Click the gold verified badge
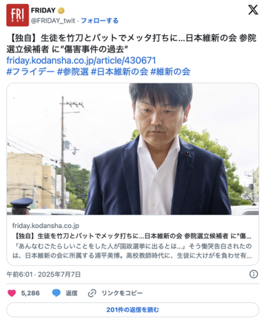 pyautogui.click(x=61, y=11)
